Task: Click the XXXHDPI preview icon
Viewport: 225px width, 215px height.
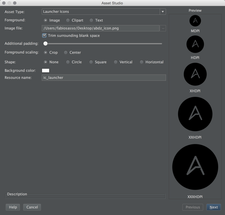Action: (x=195, y=167)
